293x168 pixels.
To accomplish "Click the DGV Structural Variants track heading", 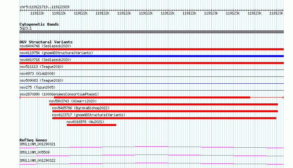I will click(46, 42).
